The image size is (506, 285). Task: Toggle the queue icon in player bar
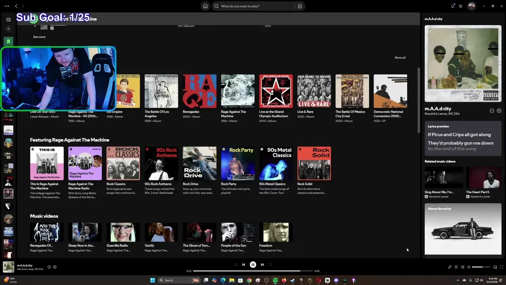pos(456,267)
